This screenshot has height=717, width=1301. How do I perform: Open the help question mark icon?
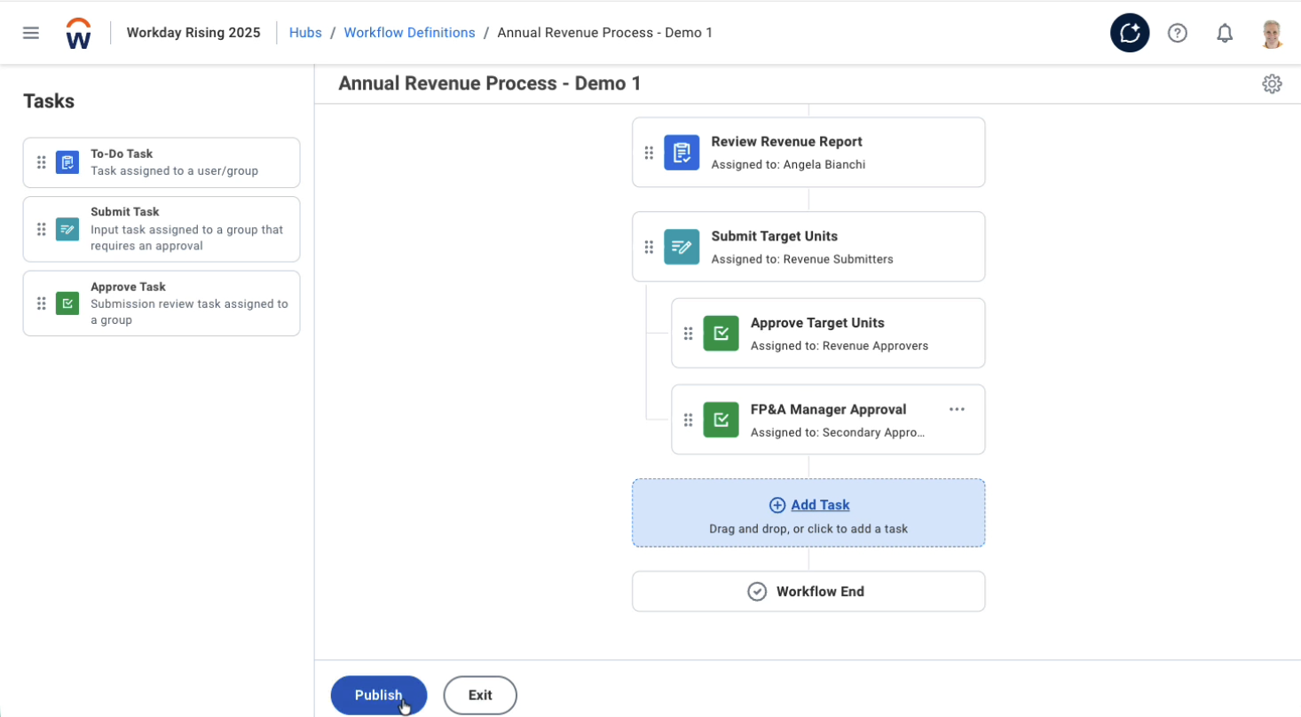point(1177,33)
